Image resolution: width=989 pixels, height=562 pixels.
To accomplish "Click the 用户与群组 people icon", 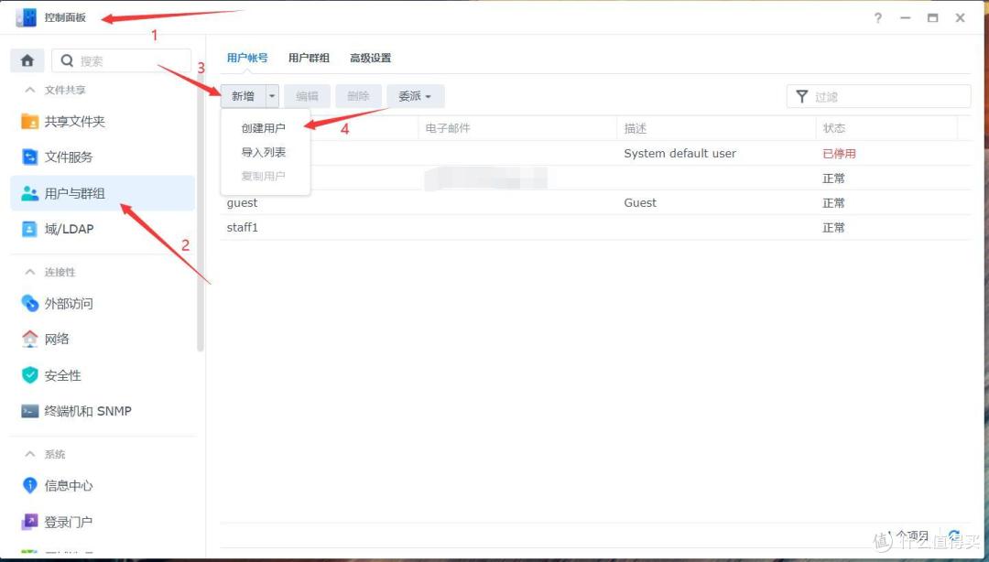I will tap(29, 193).
